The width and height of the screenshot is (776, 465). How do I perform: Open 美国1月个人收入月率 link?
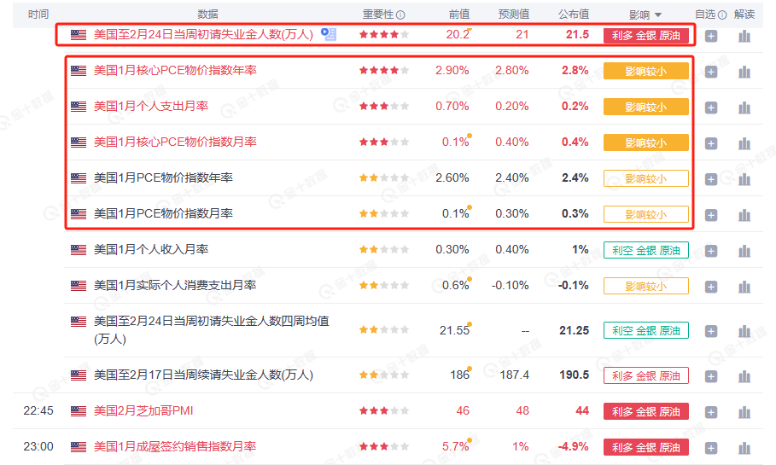click(151, 249)
